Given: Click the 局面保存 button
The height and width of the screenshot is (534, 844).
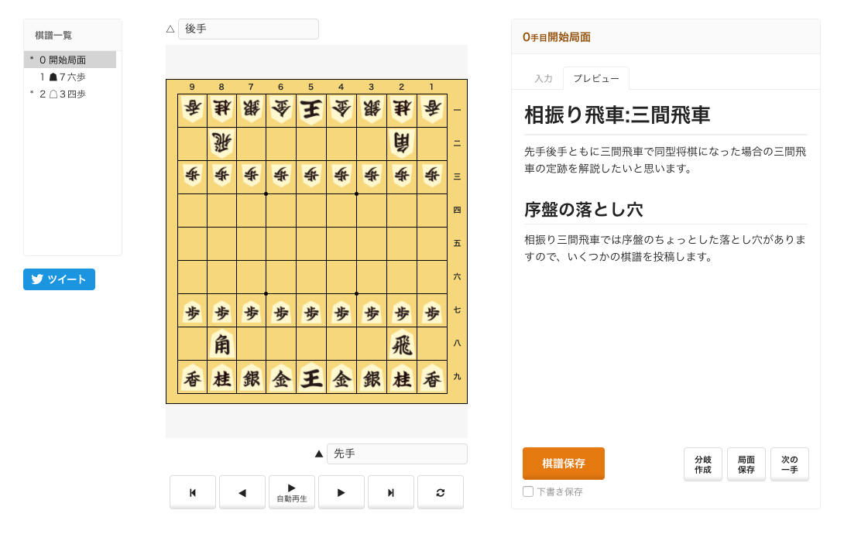Looking at the screenshot, I should tap(746, 464).
